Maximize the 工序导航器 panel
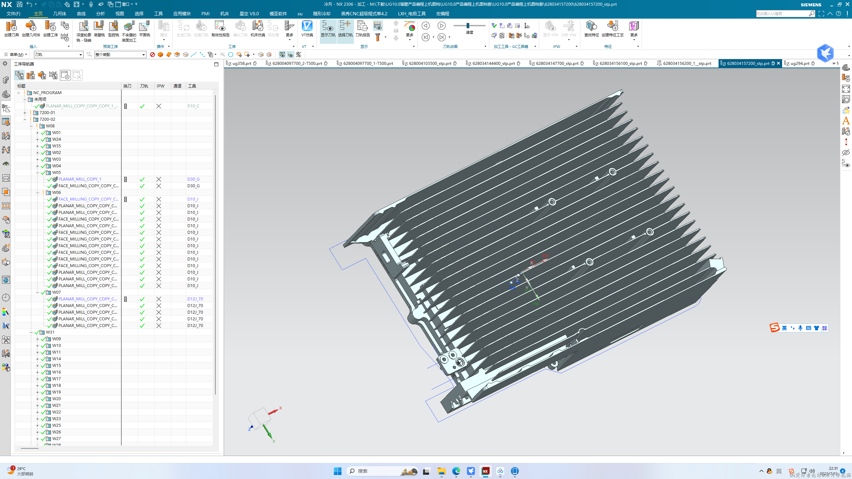This screenshot has height=479, width=852. point(216,64)
